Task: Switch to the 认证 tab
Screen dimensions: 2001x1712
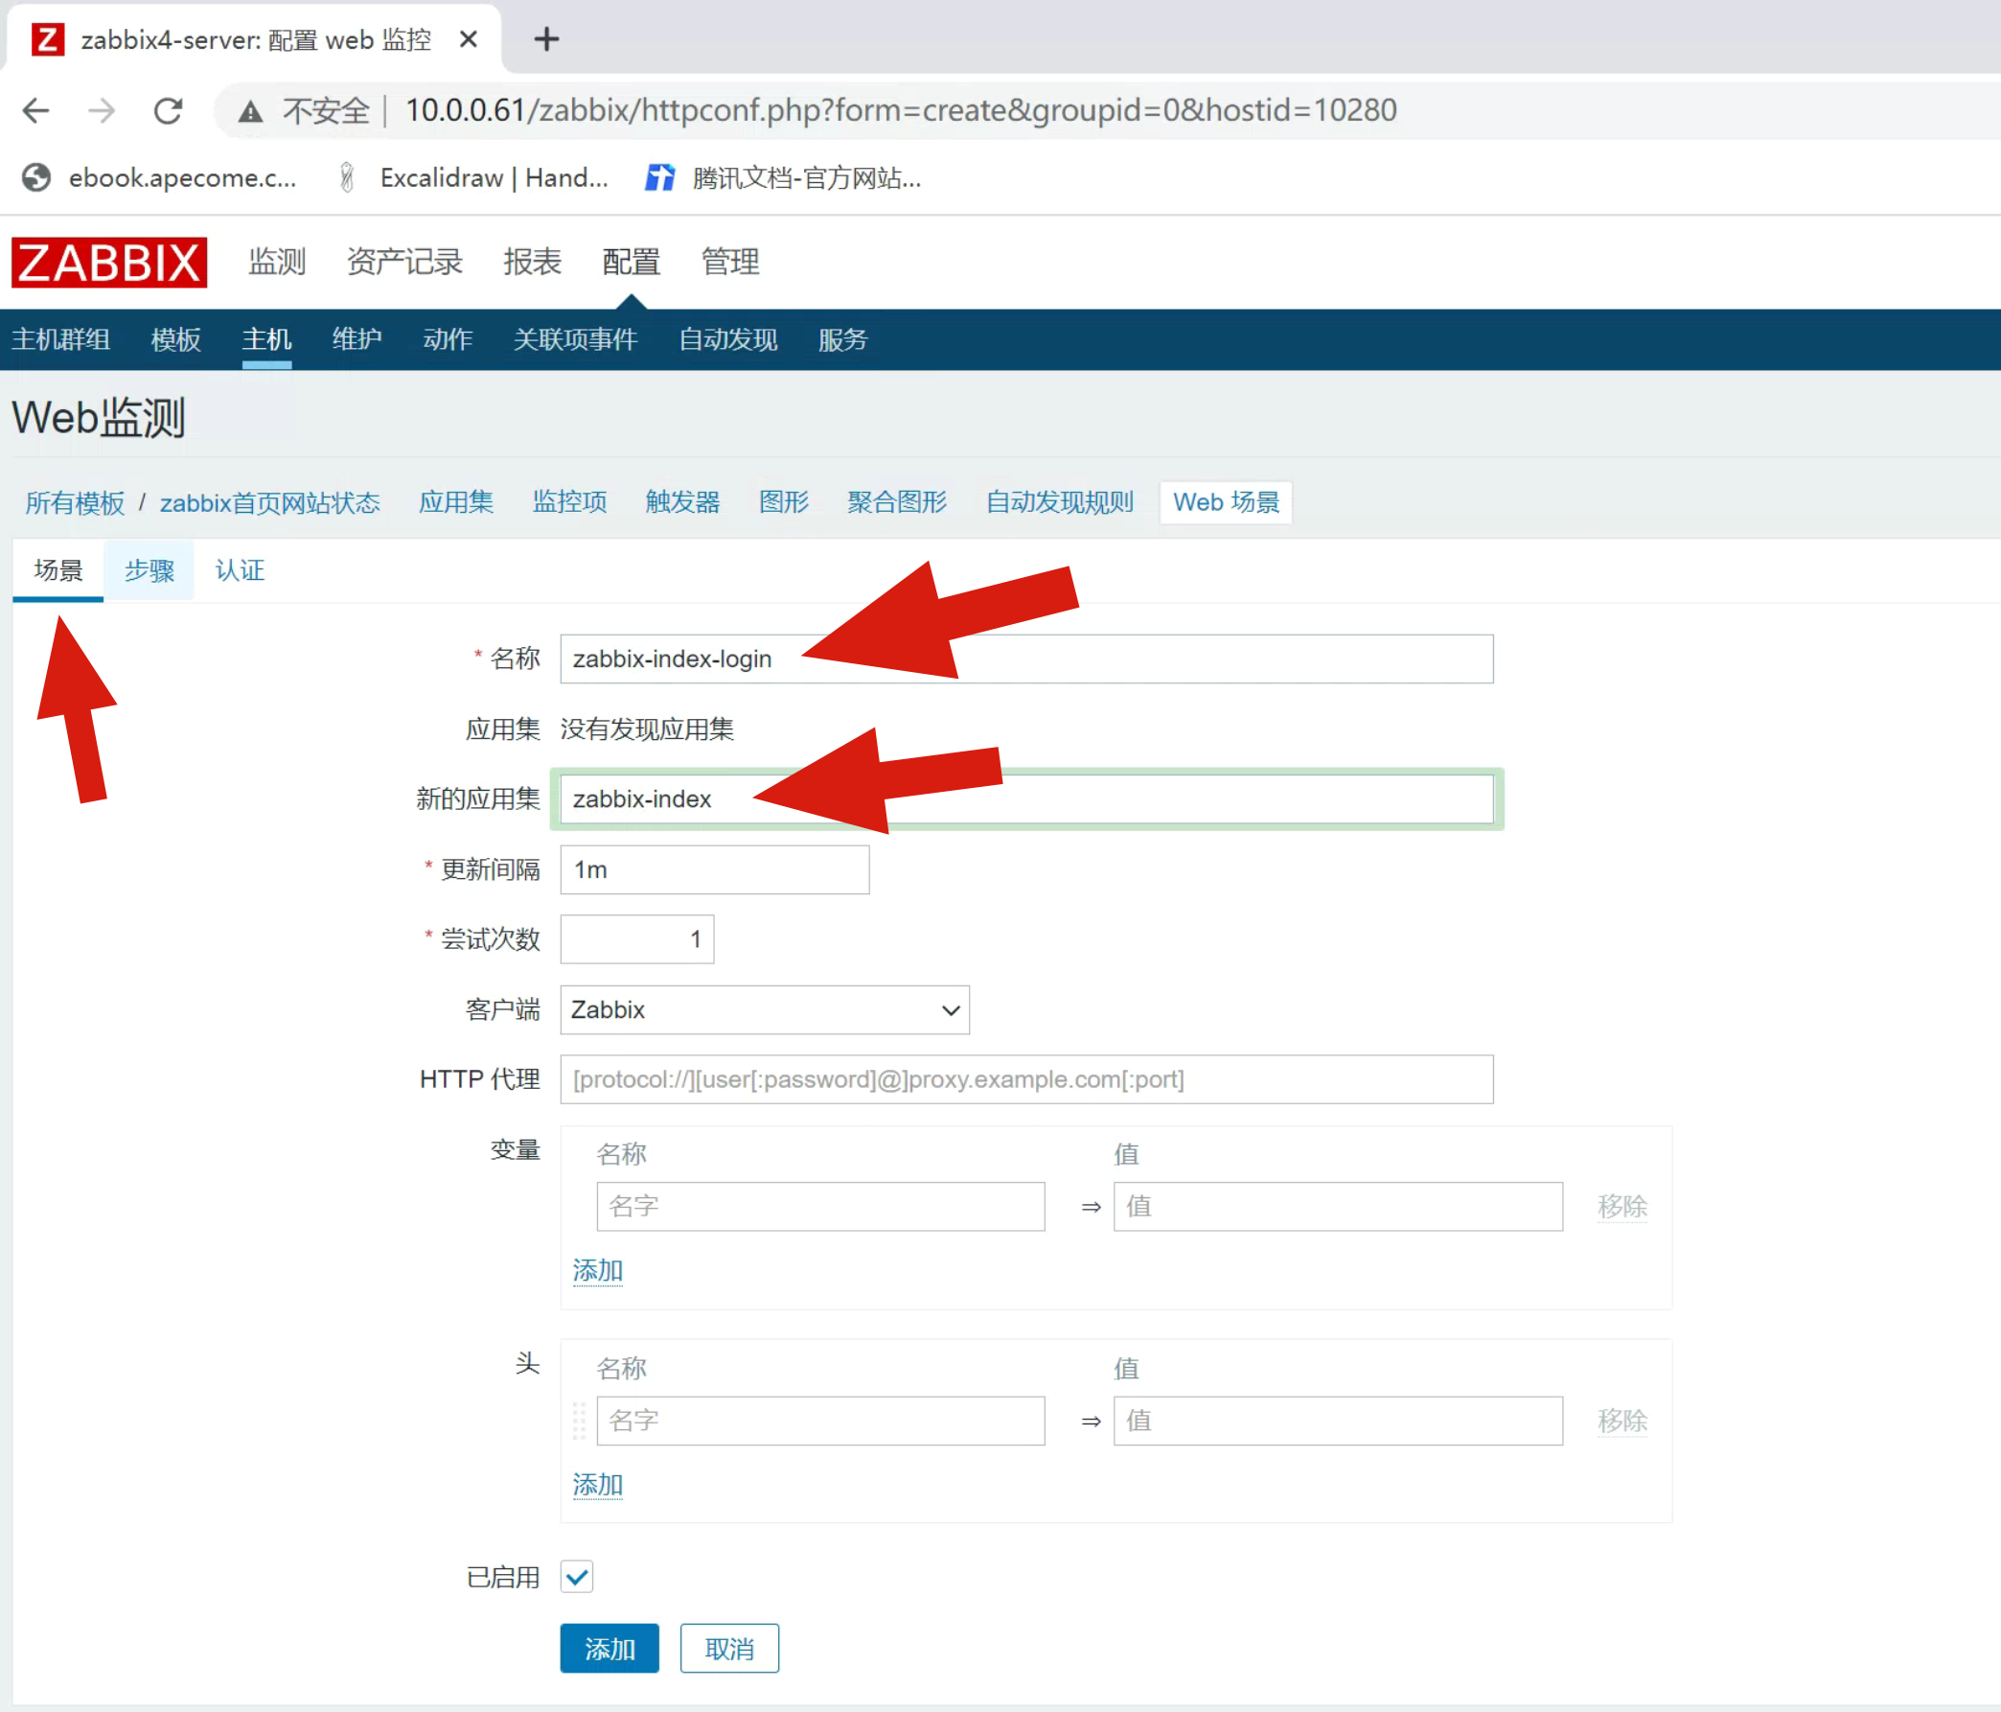Action: (240, 570)
